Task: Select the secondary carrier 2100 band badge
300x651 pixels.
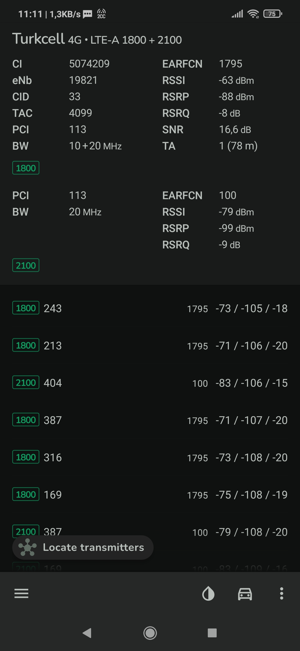Action: click(x=26, y=265)
